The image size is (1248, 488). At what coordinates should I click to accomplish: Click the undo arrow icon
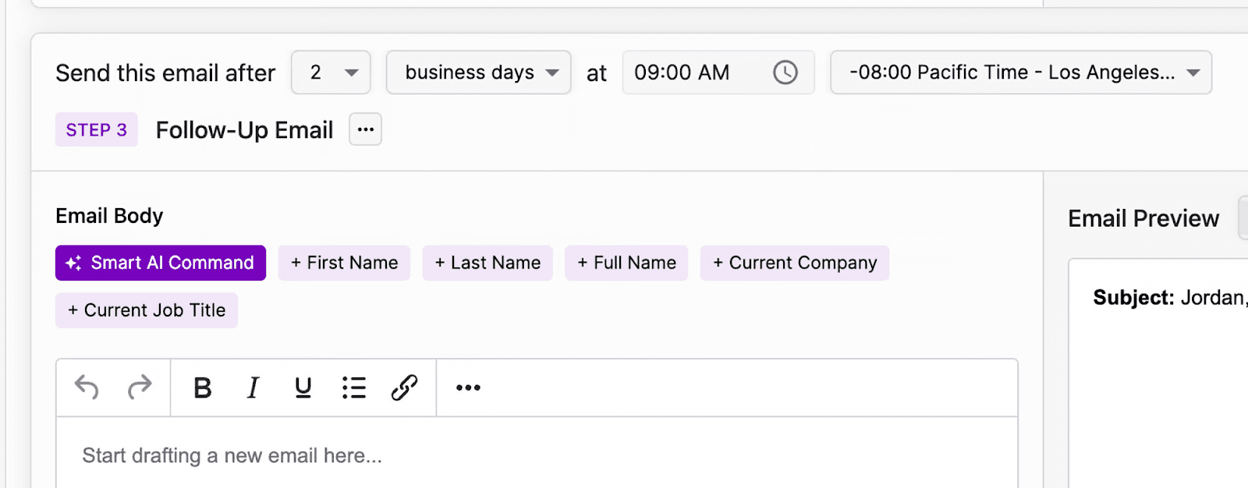pyautogui.click(x=87, y=387)
